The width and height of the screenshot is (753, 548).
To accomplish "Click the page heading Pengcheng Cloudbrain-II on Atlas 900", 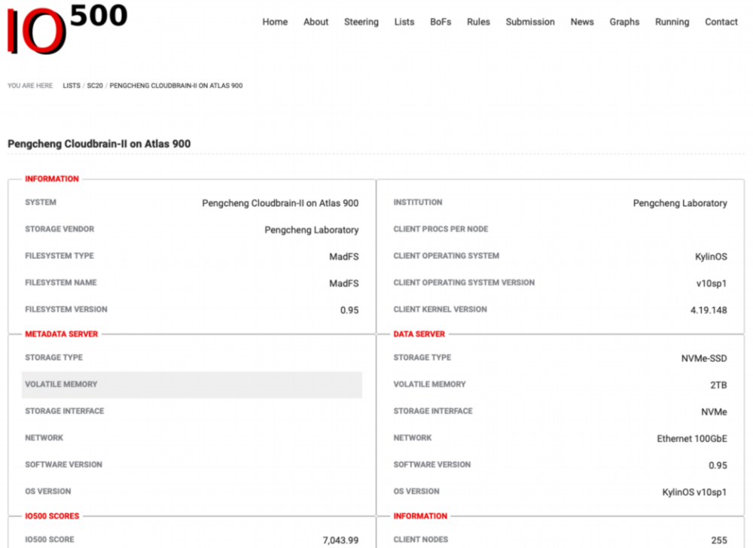I will point(99,144).
